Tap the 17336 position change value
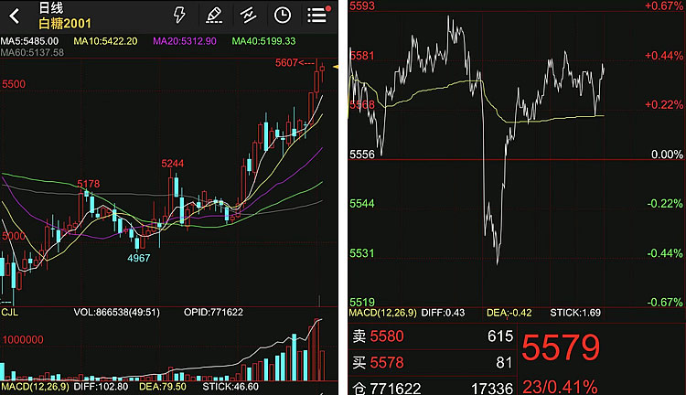The height and width of the screenshot is (395, 686). point(492,388)
